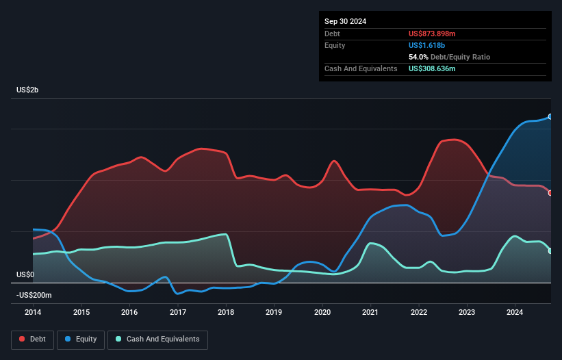Click the blue Equity legend dot
This screenshot has width=562, height=360.
(68, 339)
